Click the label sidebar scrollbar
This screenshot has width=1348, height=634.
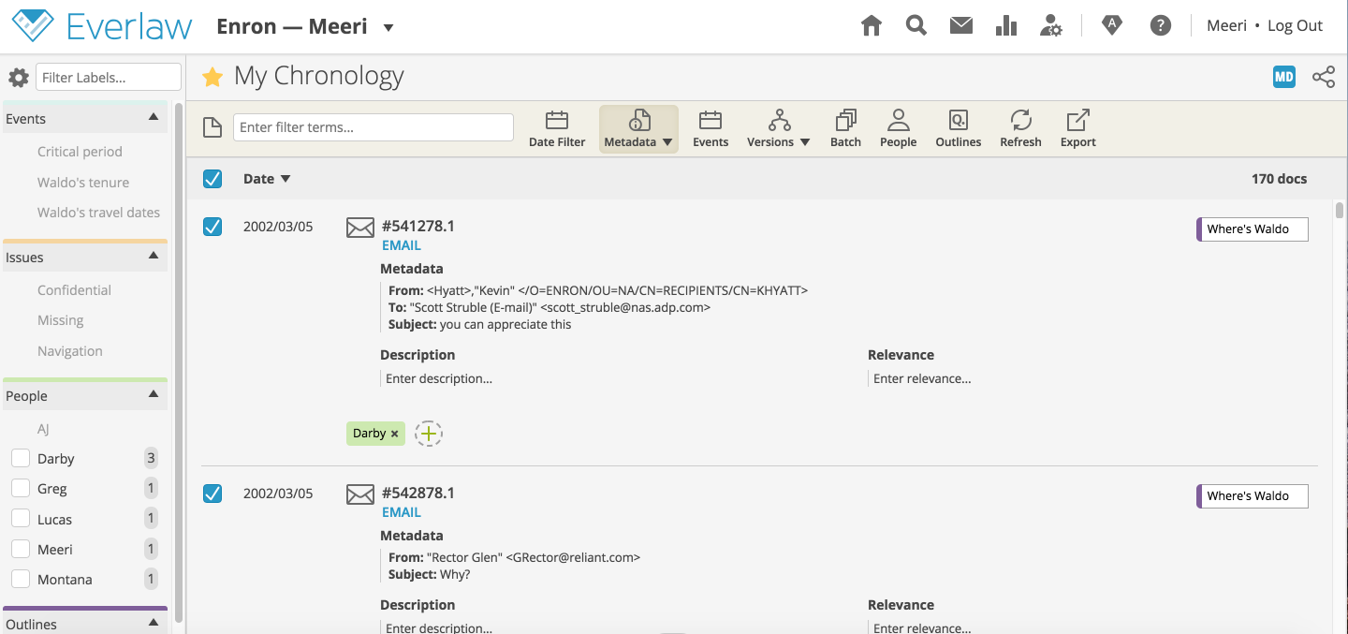[x=179, y=362]
